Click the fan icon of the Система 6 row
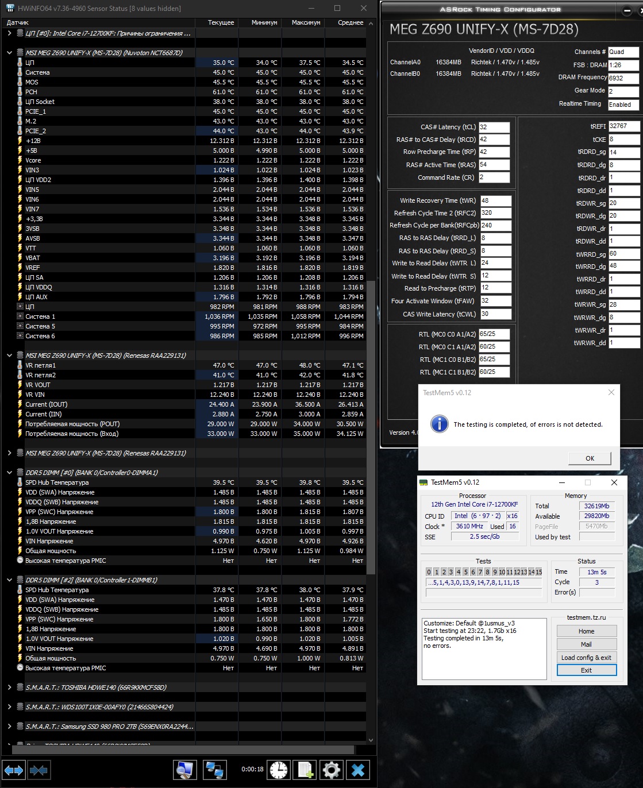 20,336
